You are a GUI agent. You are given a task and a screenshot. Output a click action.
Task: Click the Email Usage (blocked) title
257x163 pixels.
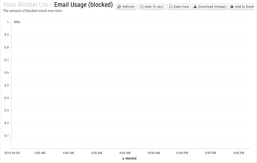pyautogui.click(x=83, y=5)
